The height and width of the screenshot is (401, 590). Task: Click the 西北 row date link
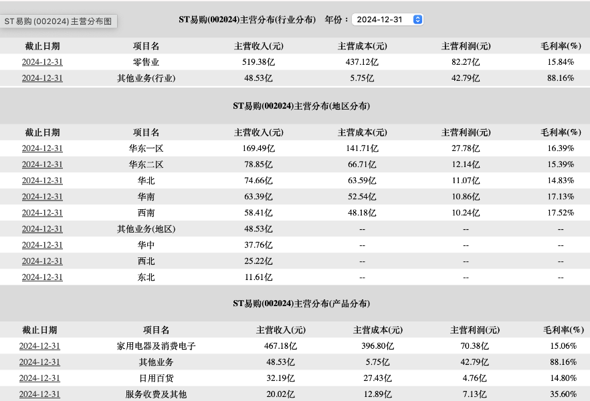[x=42, y=261]
